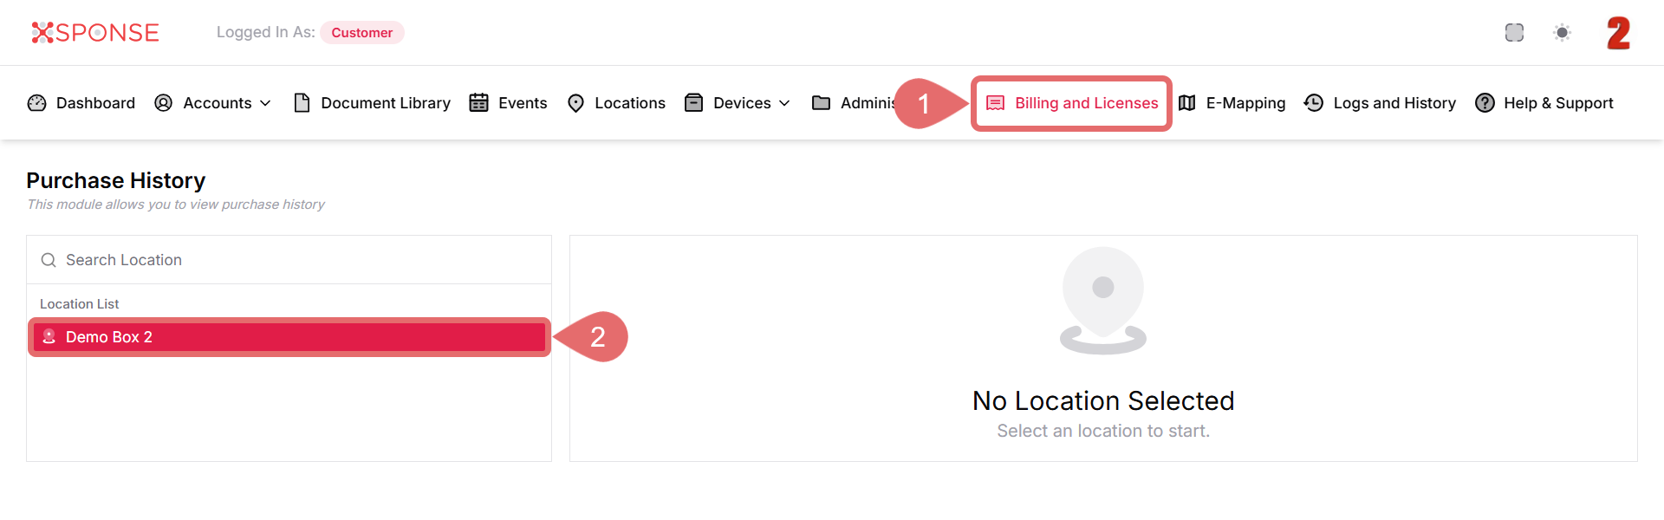Click the Customer role badge
The width and height of the screenshot is (1664, 520).
pos(361,33)
